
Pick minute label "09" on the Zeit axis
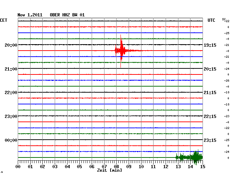tap(129, 166)
